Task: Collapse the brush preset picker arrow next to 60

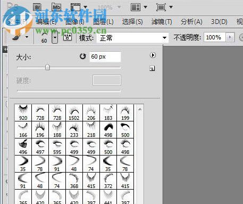Action: pyautogui.click(x=55, y=37)
